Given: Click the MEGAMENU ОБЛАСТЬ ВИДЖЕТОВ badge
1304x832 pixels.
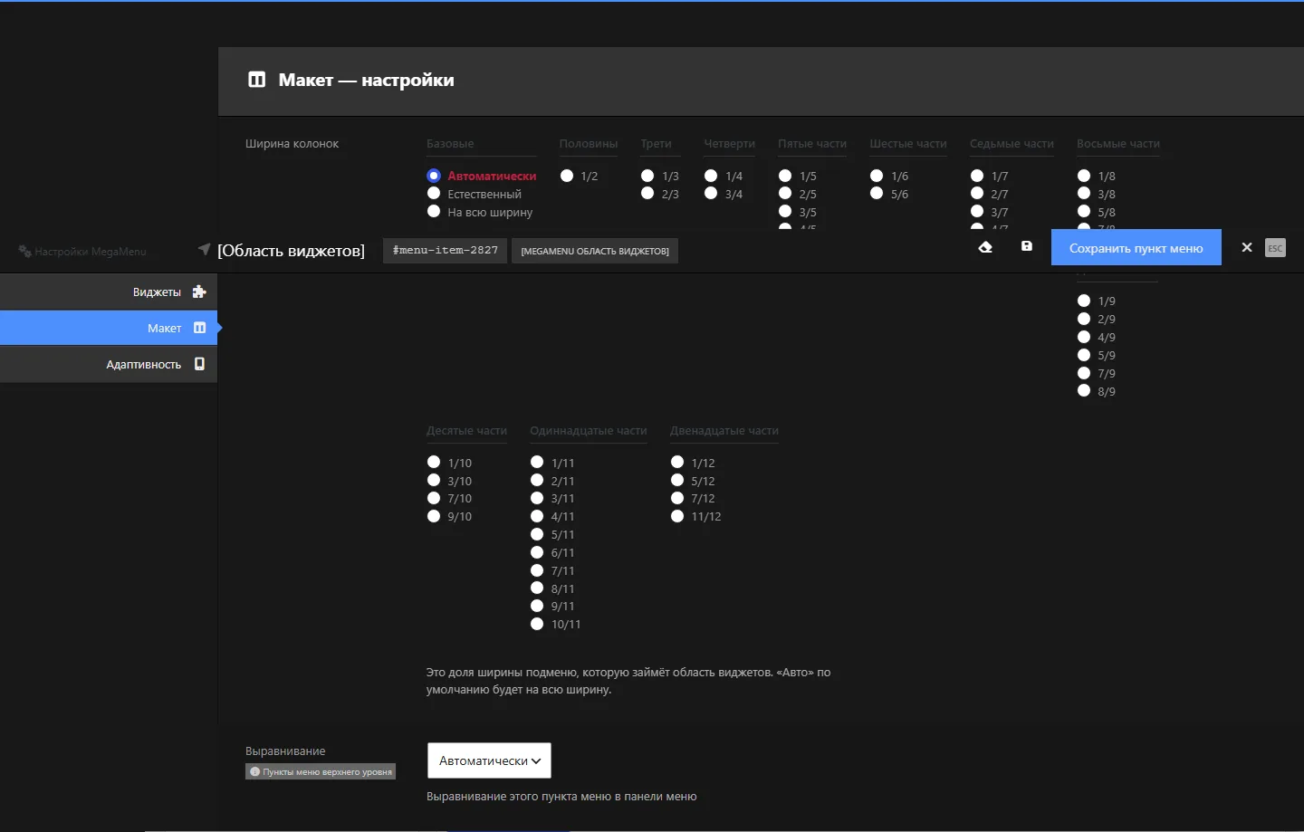Looking at the screenshot, I should click(x=595, y=251).
